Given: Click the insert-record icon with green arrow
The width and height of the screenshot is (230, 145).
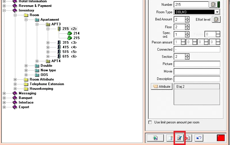Looking at the screenshot, I should (x=155, y=138).
